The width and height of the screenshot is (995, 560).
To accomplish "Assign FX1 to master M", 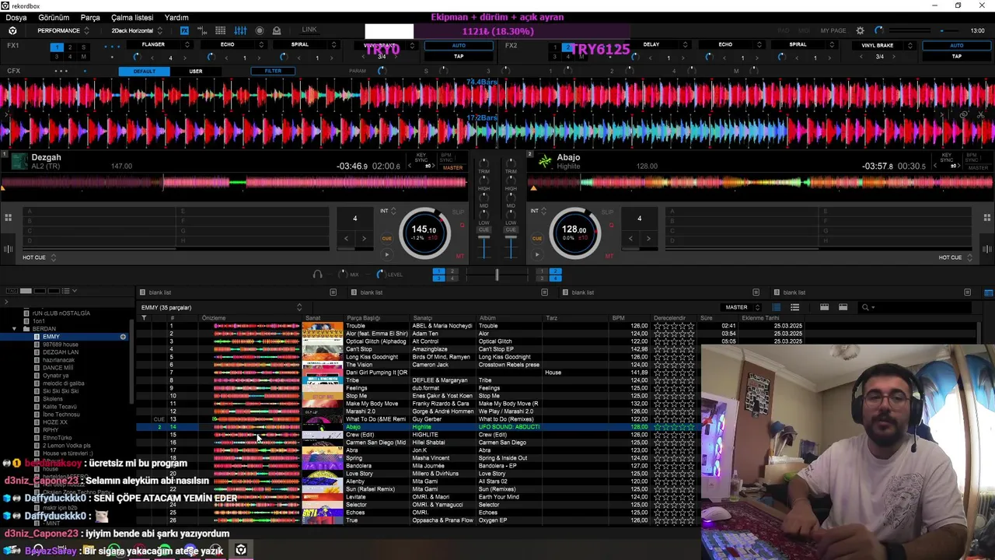I will 84,57.
